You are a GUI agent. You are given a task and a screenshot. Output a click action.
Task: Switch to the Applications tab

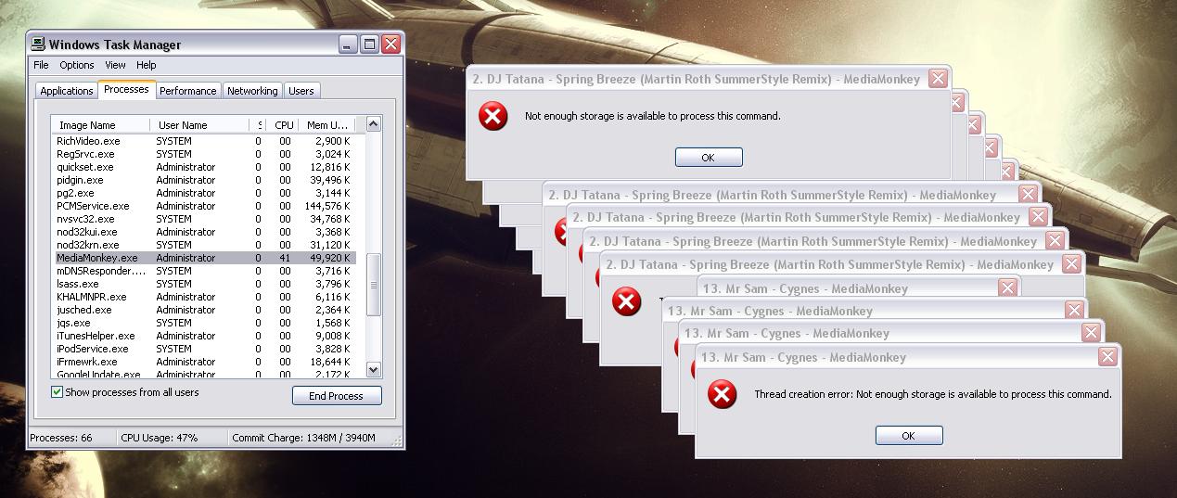point(67,91)
